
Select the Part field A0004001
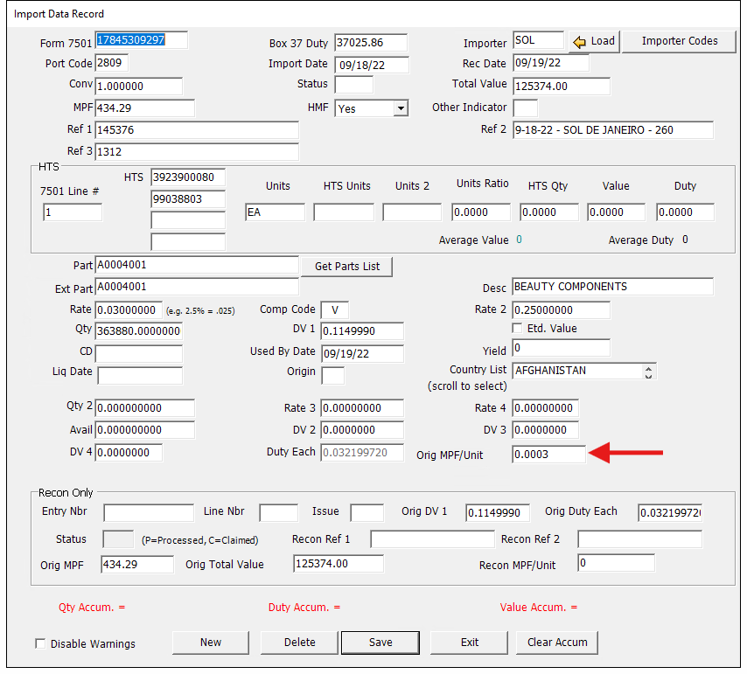click(197, 265)
